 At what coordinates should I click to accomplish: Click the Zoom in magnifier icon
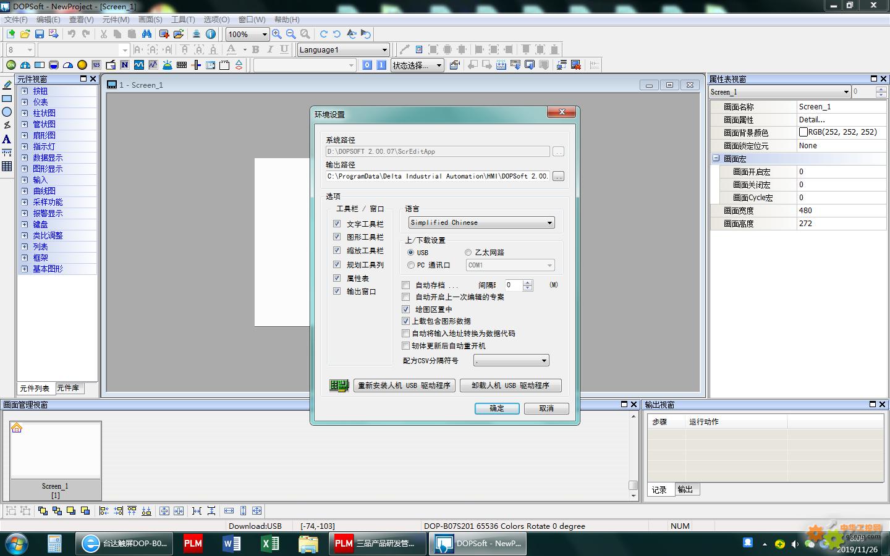(277, 34)
